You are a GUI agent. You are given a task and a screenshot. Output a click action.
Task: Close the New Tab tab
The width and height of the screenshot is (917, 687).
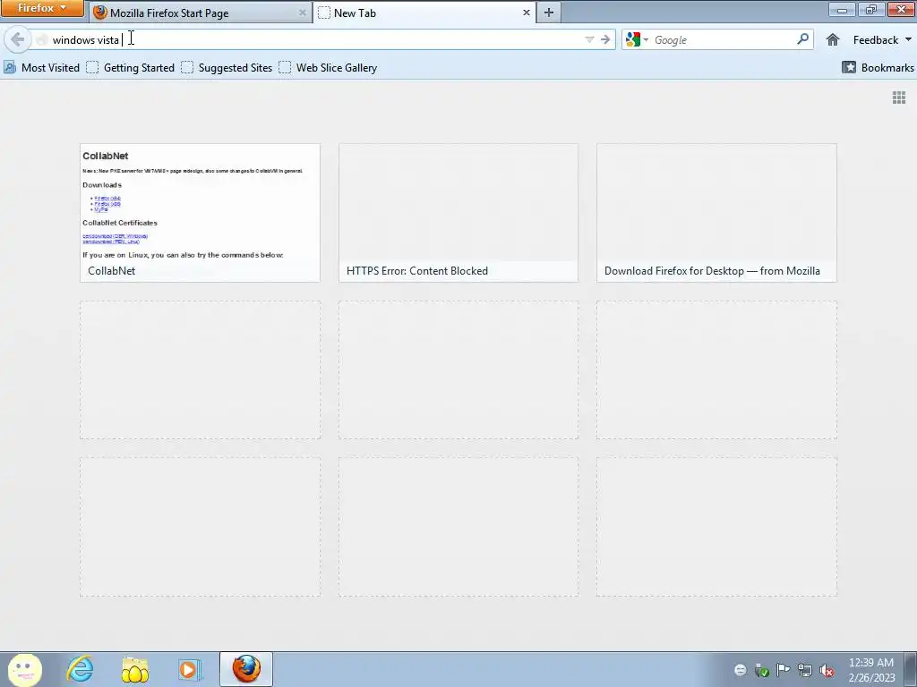526,13
